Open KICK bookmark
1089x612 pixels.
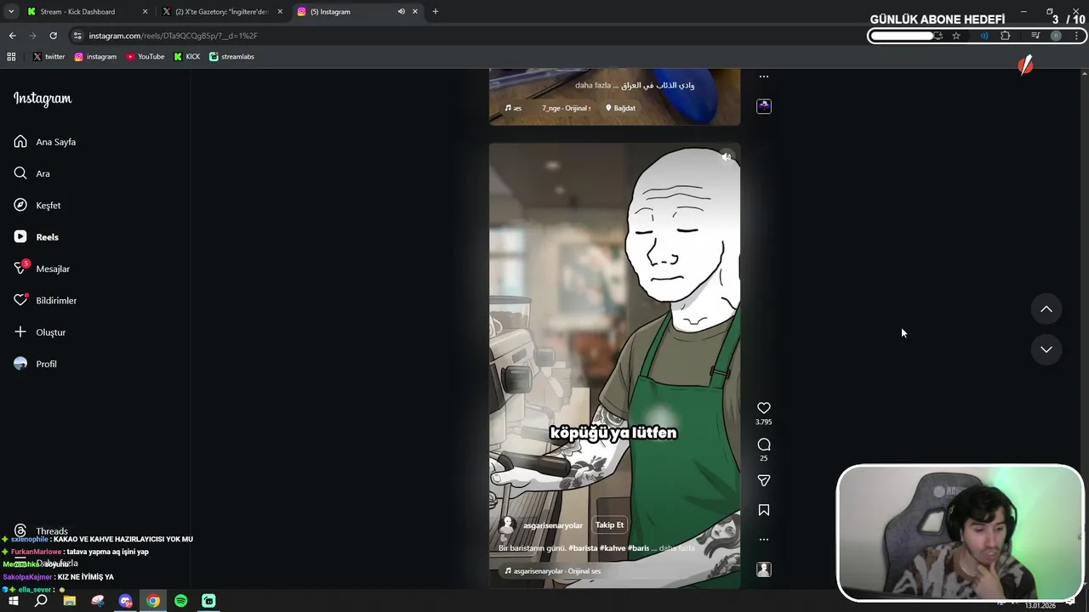[187, 57]
